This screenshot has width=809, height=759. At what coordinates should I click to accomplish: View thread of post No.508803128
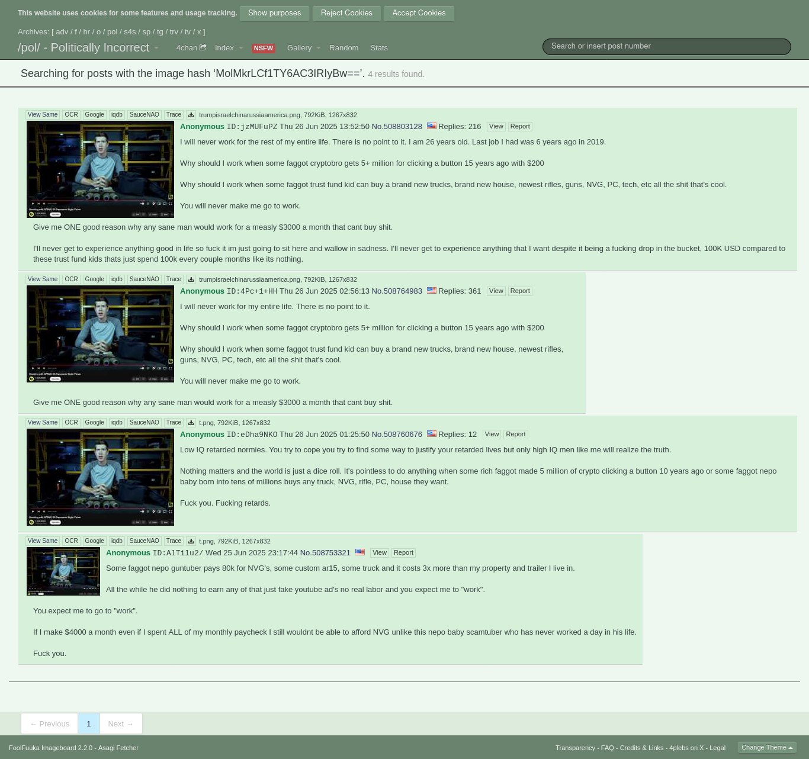[496, 127]
